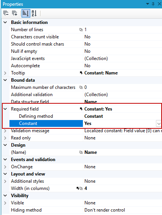
Task: Click Validation message localized constant value
Action: pyautogui.click(x=123, y=131)
